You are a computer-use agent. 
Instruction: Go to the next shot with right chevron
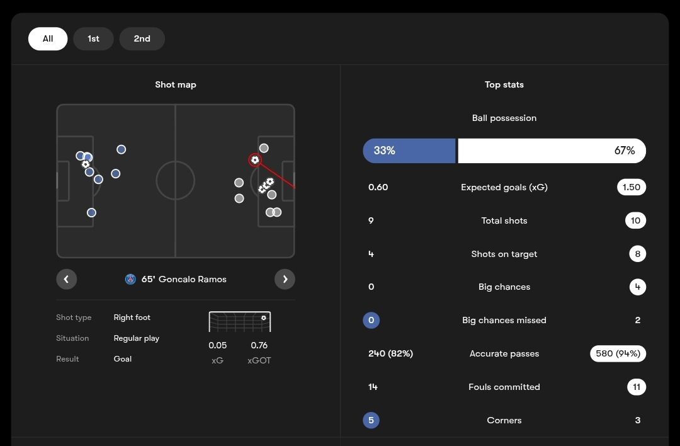285,279
